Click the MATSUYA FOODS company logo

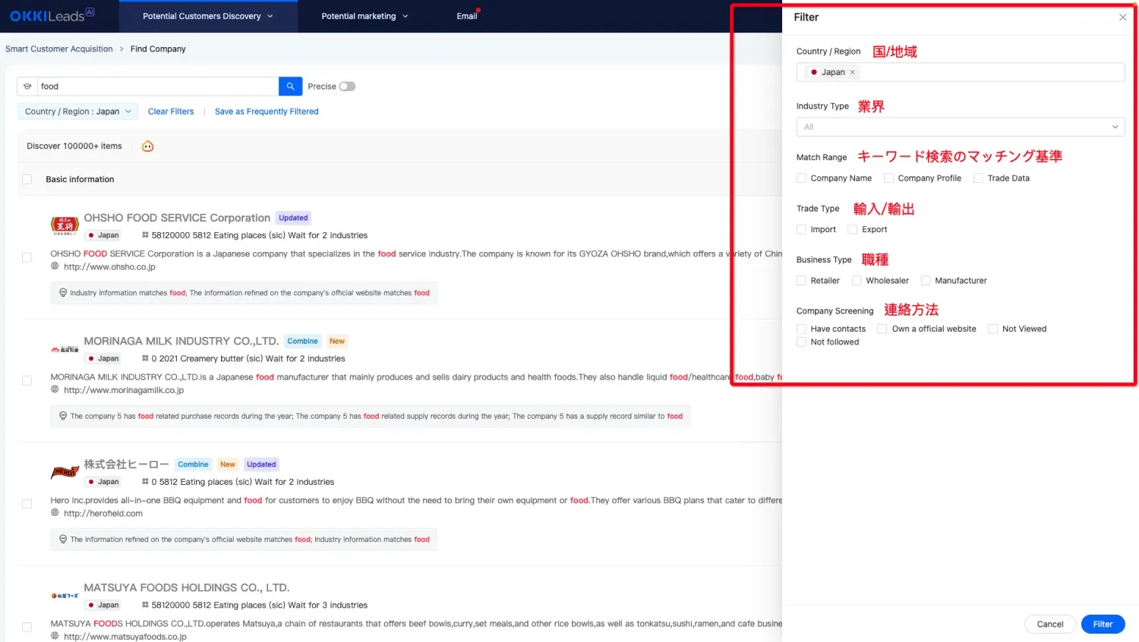coord(65,596)
